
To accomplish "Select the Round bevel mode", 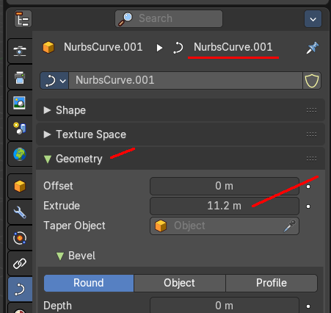I will 89,283.
